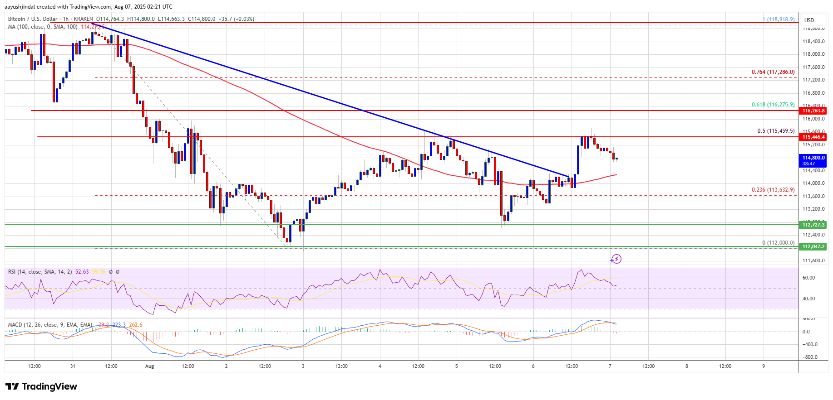Select the 115,446.4 red price tag

[813, 137]
